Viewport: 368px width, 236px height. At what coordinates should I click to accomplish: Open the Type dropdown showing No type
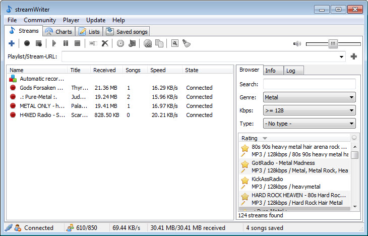pos(309,124)
